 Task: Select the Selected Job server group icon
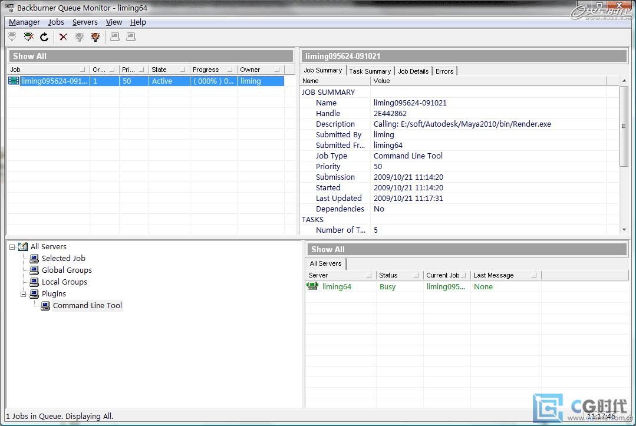pyautogui.click(x=34, y=258)
